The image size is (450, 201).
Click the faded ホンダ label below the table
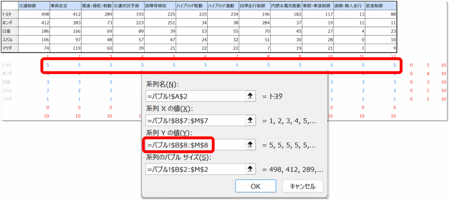coord(6,74)
